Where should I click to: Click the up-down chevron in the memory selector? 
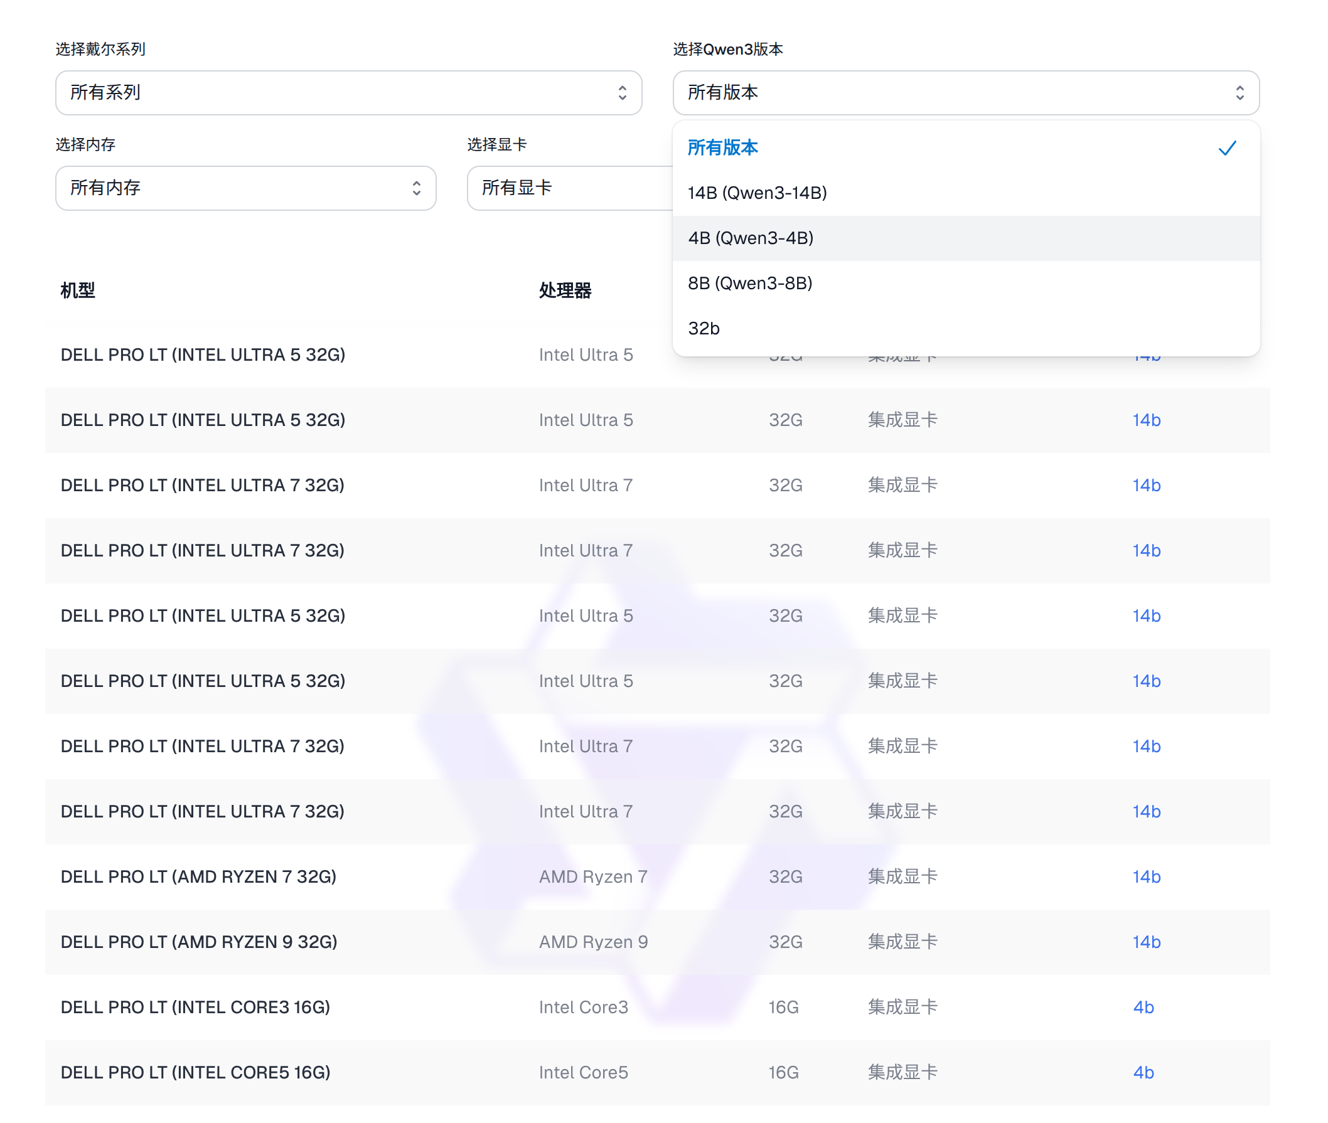(x=416, y=188)
